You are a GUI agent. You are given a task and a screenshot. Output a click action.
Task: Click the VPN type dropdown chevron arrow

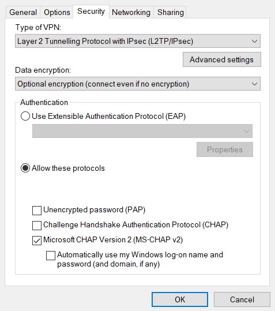pos(254,42)
